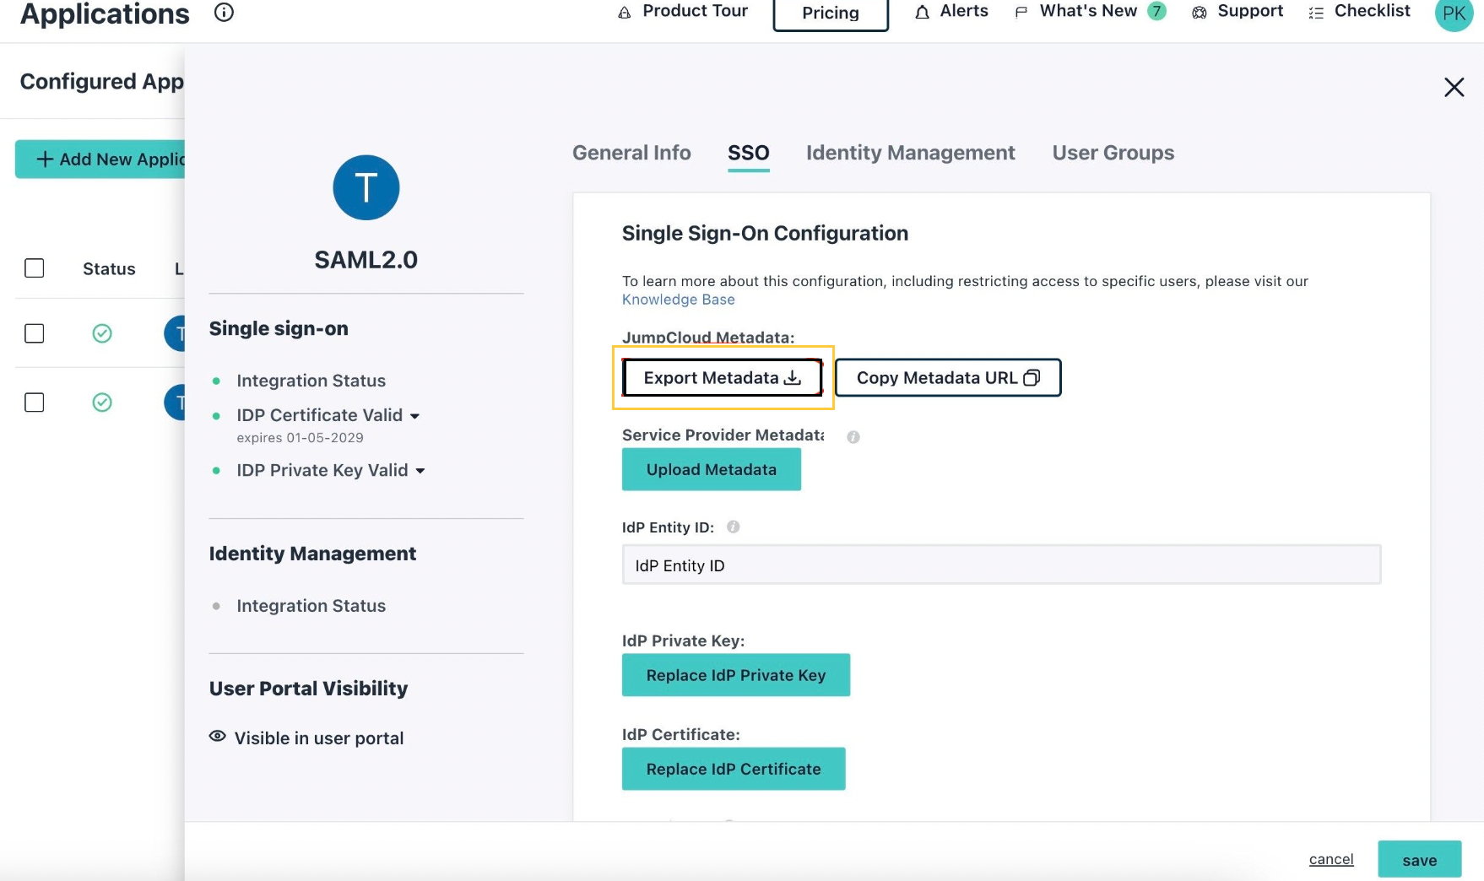Check the first application row checkbox
Screen dimensions: 1484x881
coord(35,333)
